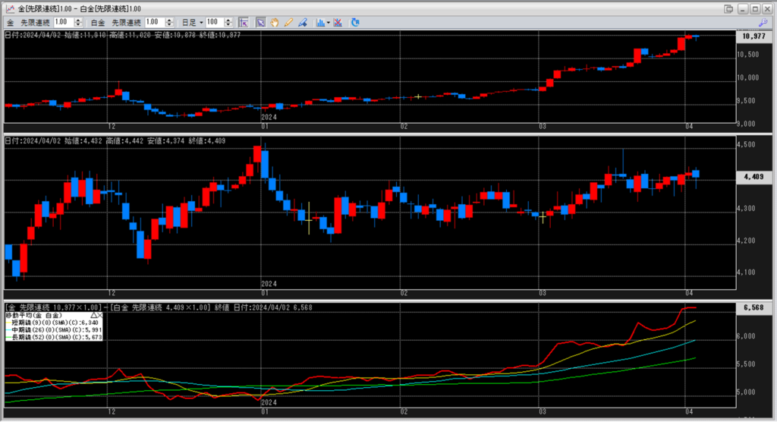Collapse moving average legend with triangle
This screenshot has height=422, width=777.
(93, 314)
